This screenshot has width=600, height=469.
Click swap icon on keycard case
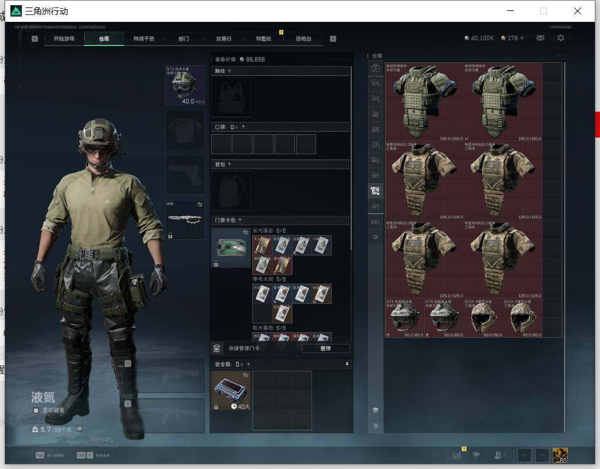pyautogui.click(x=246, y=232)
